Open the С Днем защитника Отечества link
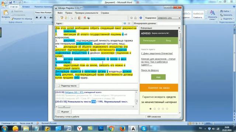236x132 pixels. point(157,54)
